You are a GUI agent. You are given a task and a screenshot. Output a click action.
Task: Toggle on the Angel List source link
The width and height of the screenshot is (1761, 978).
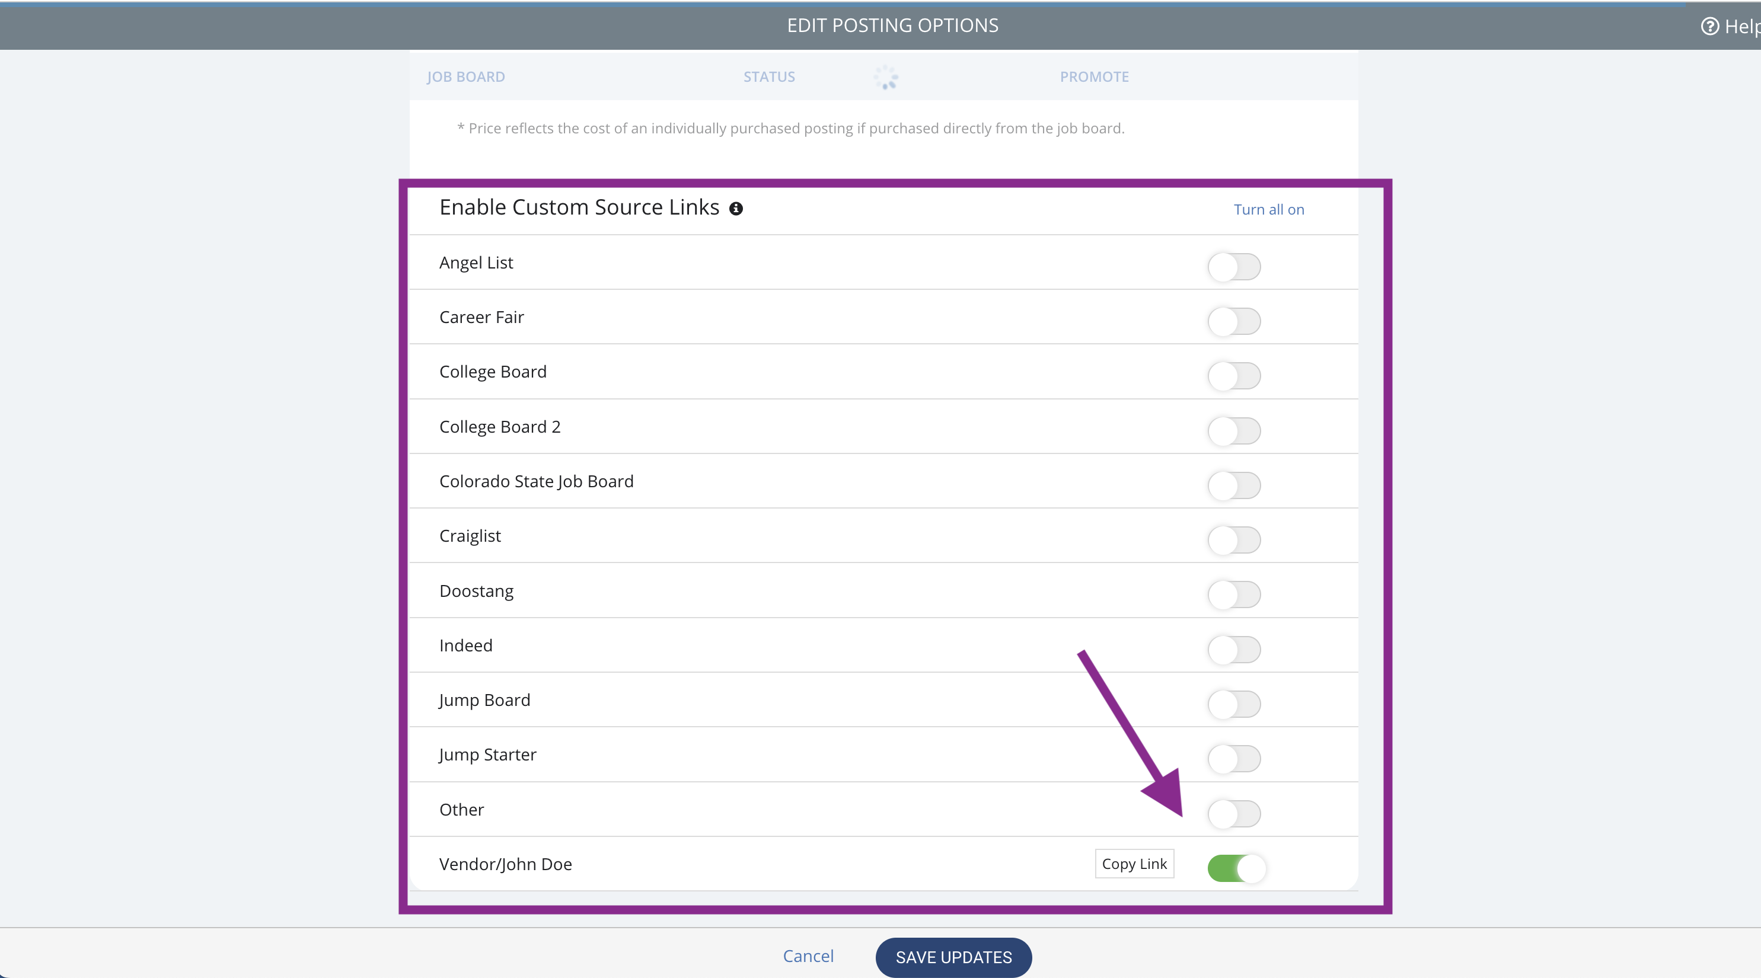pos(1234,267)
